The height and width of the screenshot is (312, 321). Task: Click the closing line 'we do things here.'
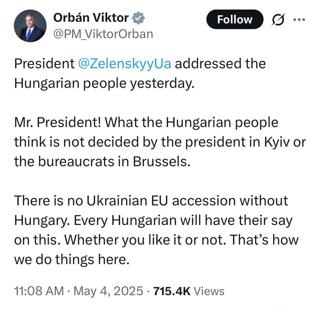(72, 259)
